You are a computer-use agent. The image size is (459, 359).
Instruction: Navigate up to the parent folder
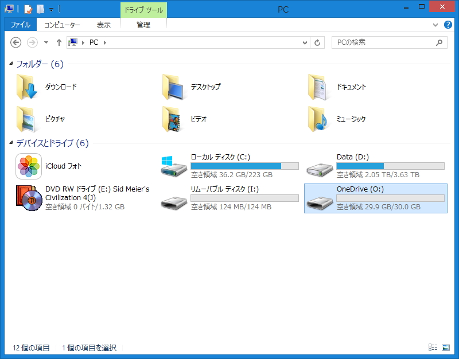tap(59, 42)
